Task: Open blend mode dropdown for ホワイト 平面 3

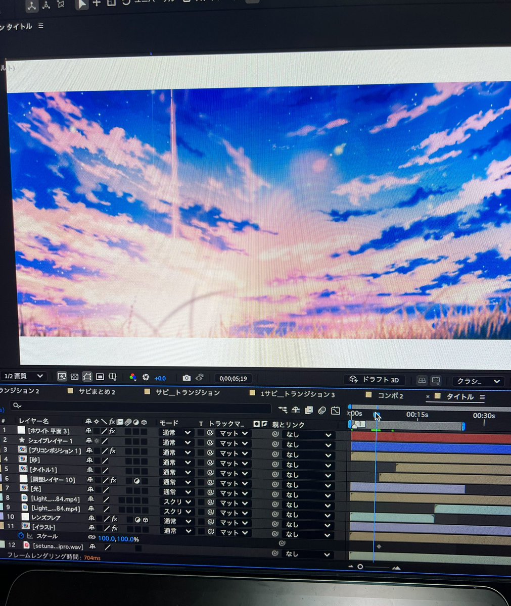Action: [176, 433]
